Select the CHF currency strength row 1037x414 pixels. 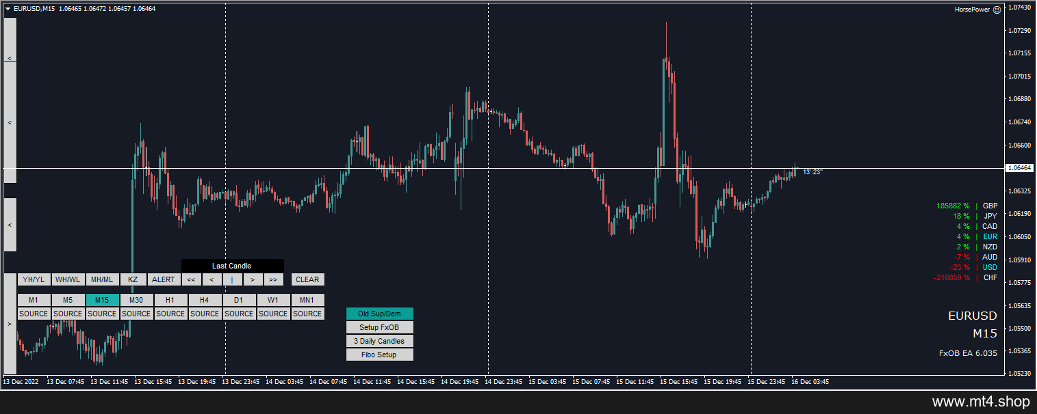click(966, 277)
